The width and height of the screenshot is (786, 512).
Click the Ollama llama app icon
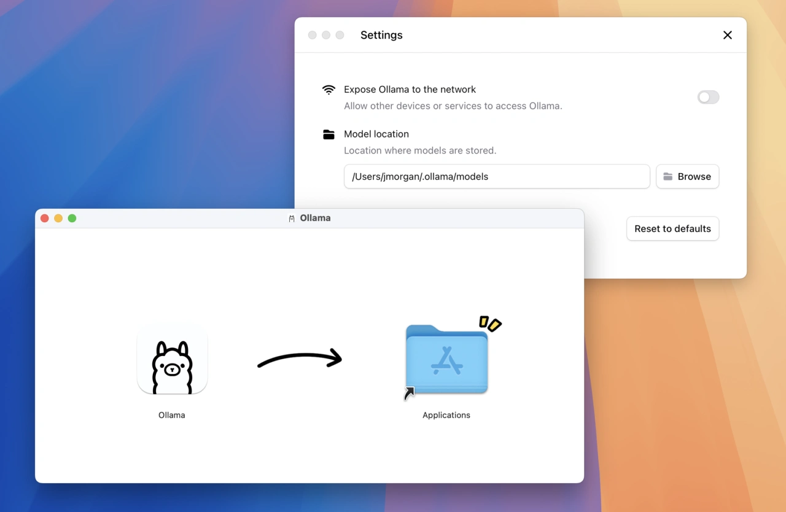pos(172,361)
